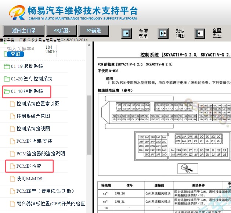
Task: Click page icon beside PCM的检查
Action: [x=12, y=166]
